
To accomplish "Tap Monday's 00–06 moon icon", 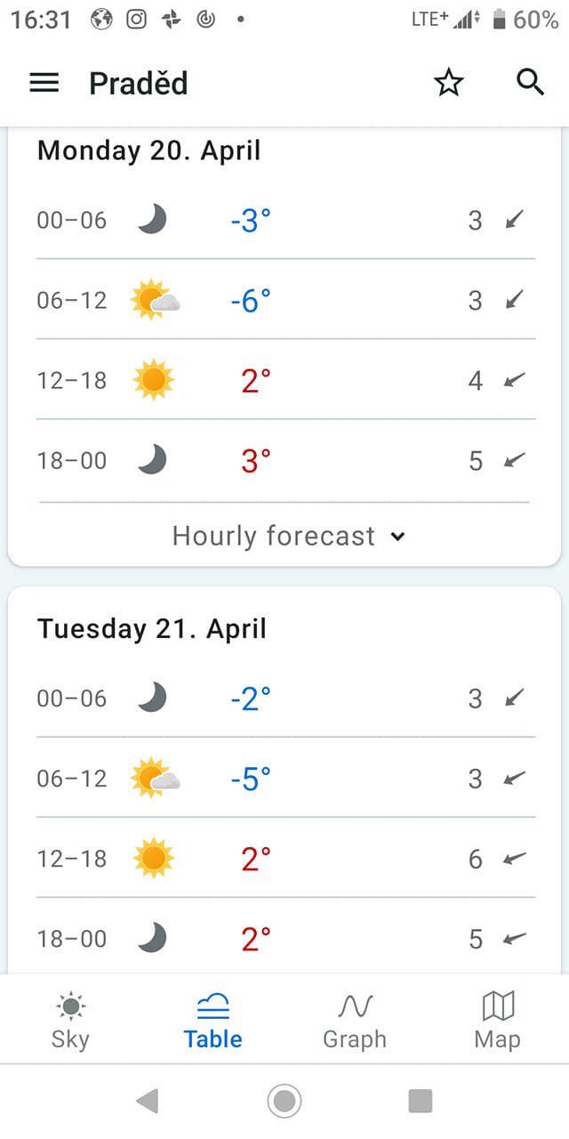I will [x=152, y=219].
